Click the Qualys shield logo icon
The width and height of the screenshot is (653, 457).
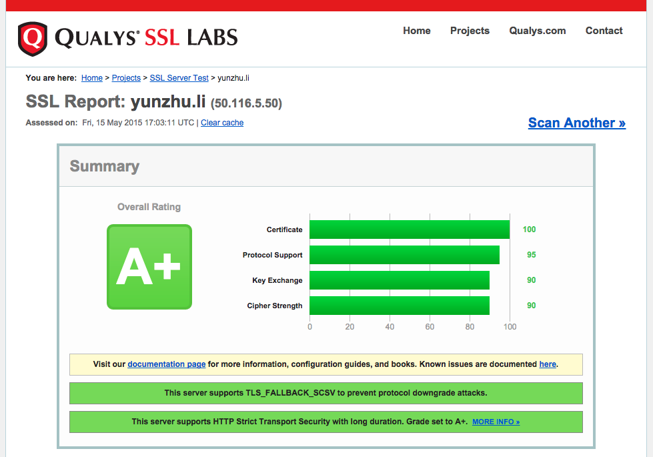point(33,39)
